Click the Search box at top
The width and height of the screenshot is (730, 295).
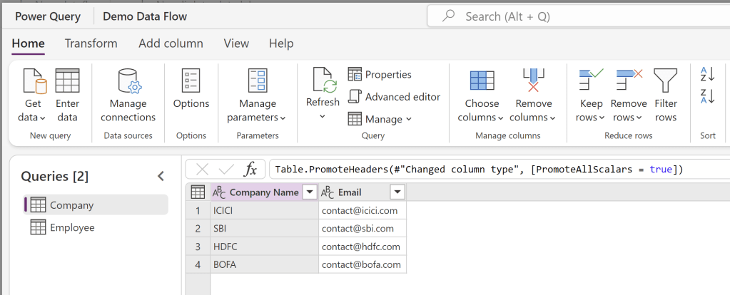(578, 16)
